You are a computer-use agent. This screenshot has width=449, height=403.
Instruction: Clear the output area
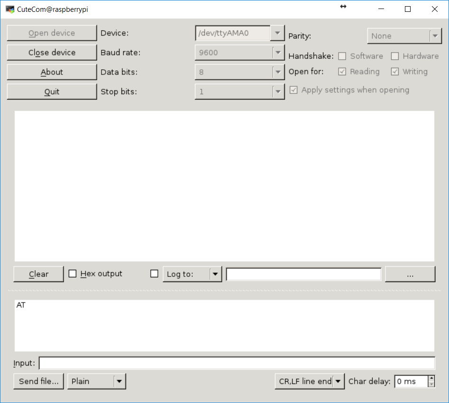tap(39, 274)
